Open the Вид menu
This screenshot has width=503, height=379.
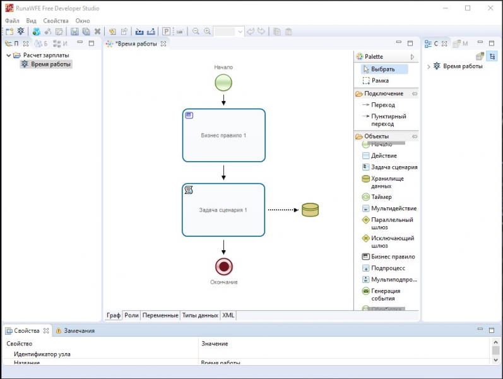pos(31,21)
